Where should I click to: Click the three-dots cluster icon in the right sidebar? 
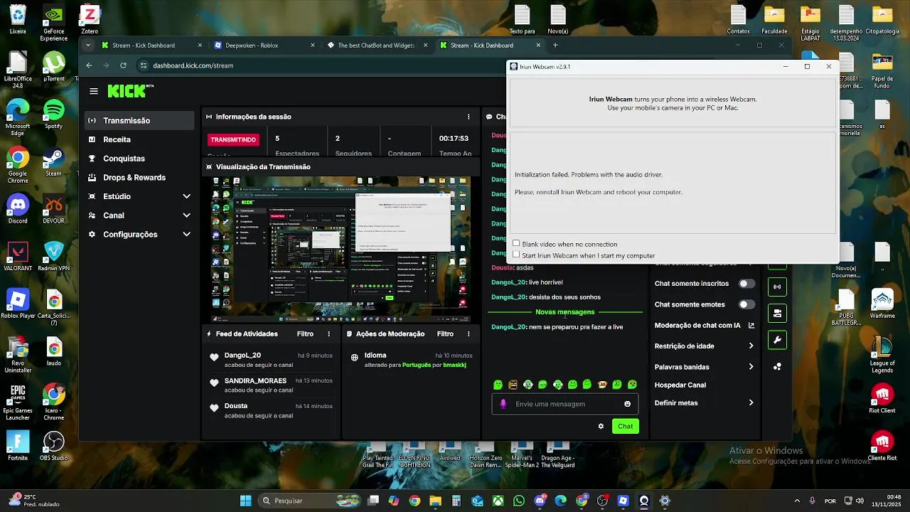click(777, 367)
